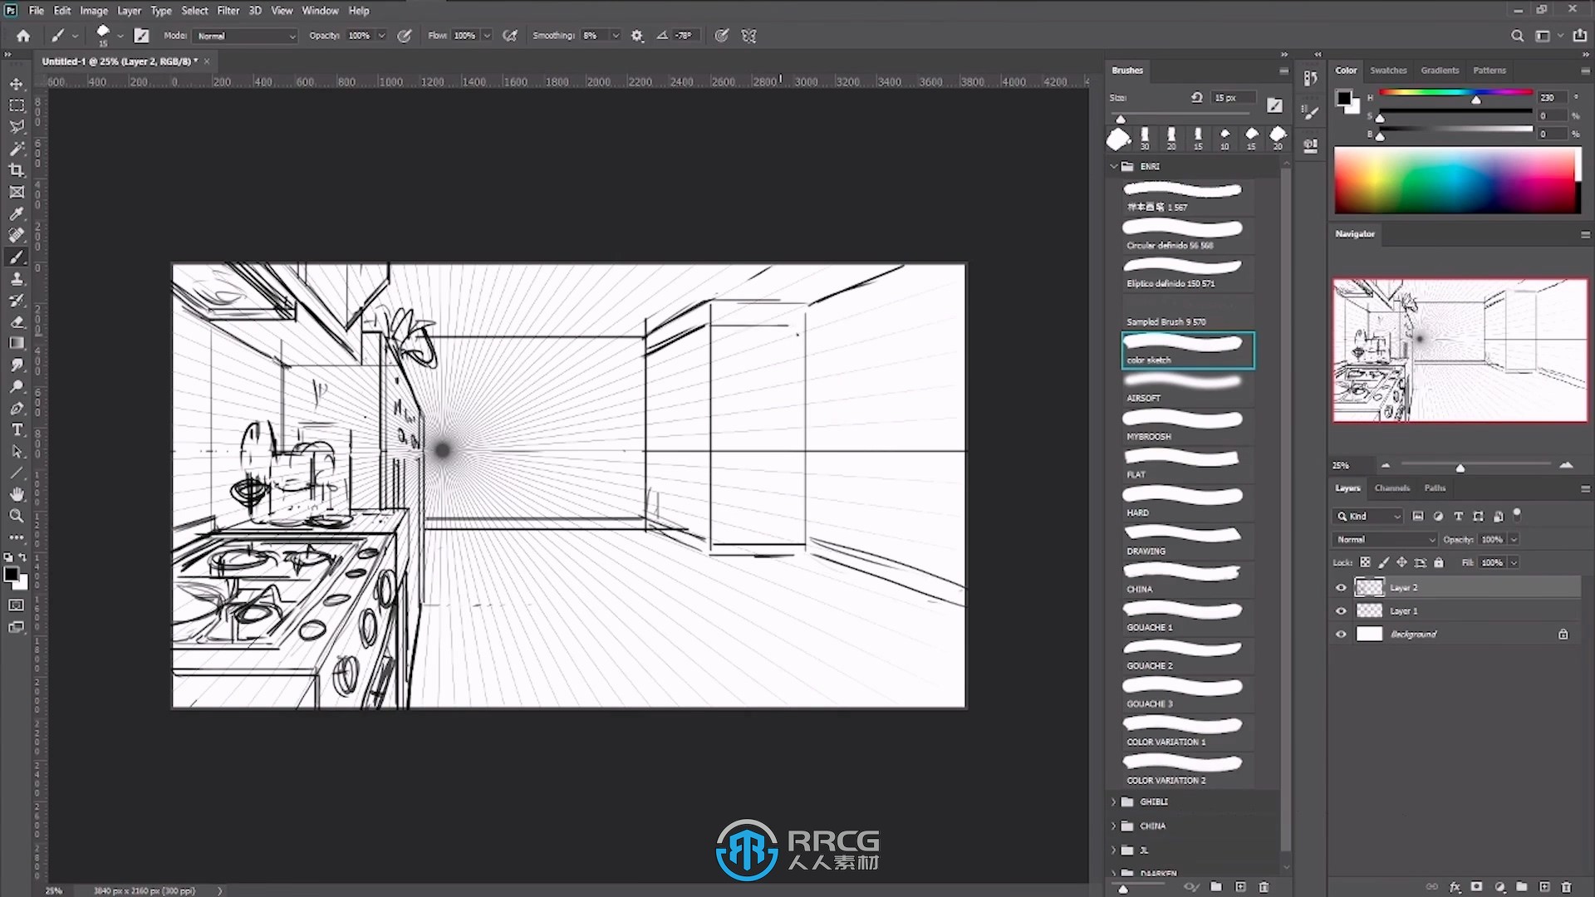The image size is (1595, 897).
Task: Click the hue slider in Color panel
Action: pyautogui.click(x=1455, y=93)
